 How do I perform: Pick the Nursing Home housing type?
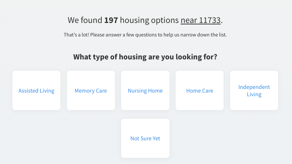pos(145,90)
